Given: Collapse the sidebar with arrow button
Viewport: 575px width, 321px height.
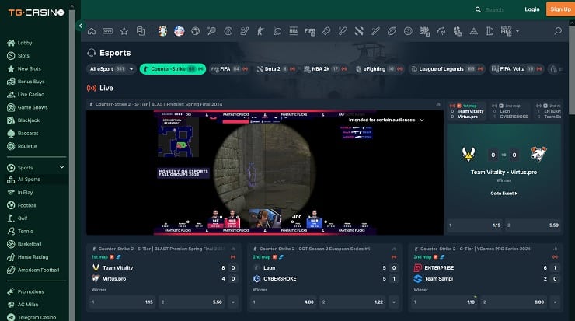Looking at the screenshot, I should pos(80,26).
